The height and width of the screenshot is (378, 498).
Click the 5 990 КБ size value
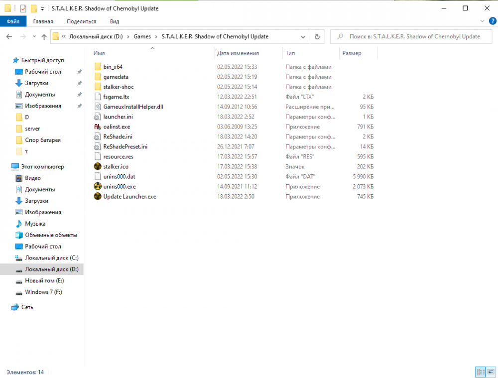click(363, 177)
